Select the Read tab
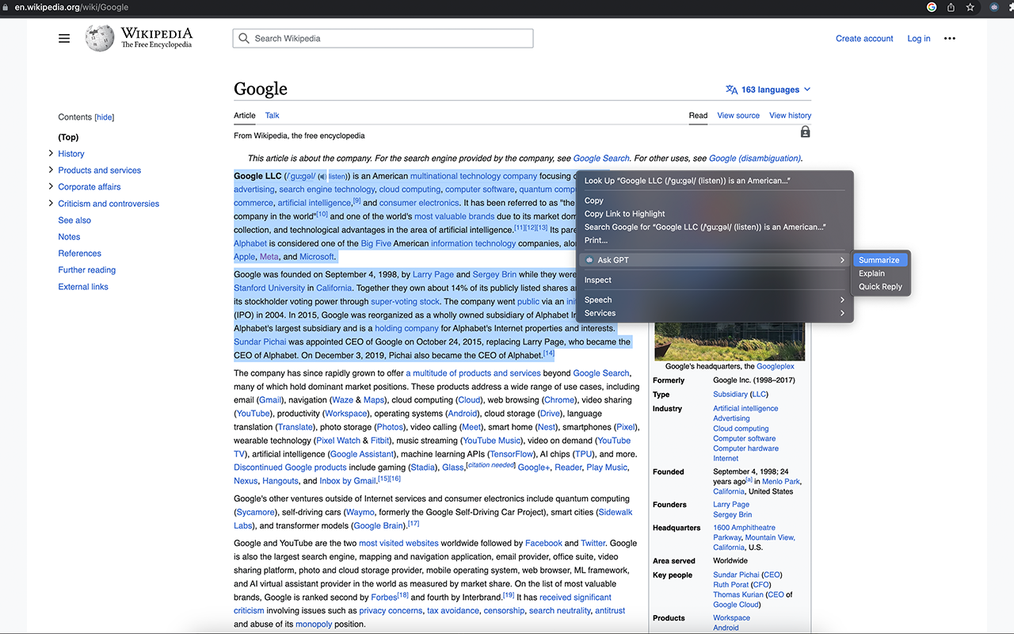 [698, 116]
